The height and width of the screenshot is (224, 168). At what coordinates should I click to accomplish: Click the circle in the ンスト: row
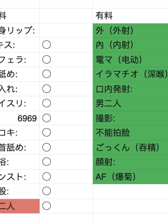point(46,177)
